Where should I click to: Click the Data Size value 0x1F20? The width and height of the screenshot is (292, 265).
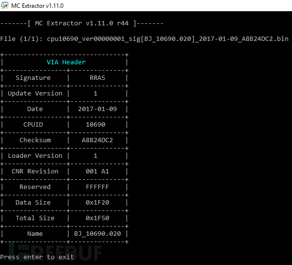coord(97,203)
